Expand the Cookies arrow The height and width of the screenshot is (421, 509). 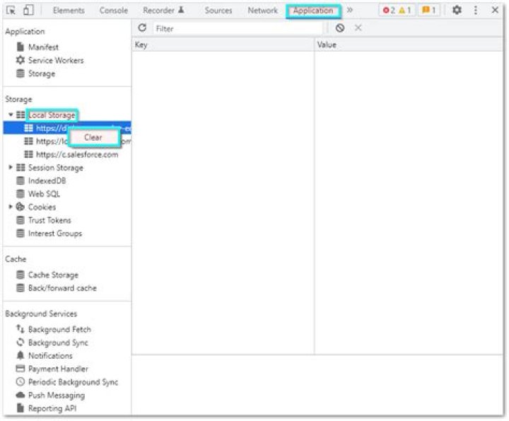11,207
